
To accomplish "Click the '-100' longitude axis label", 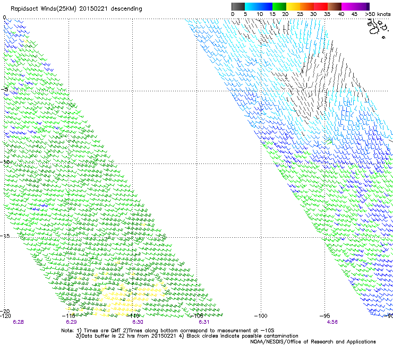I will pyautogui.click(x=261, y=316).
